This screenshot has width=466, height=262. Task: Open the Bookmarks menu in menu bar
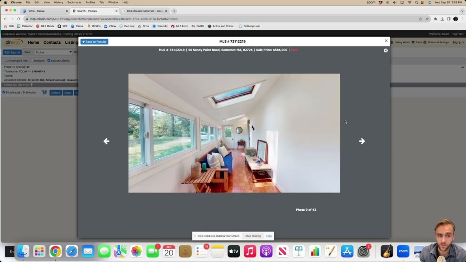[74, 2]
